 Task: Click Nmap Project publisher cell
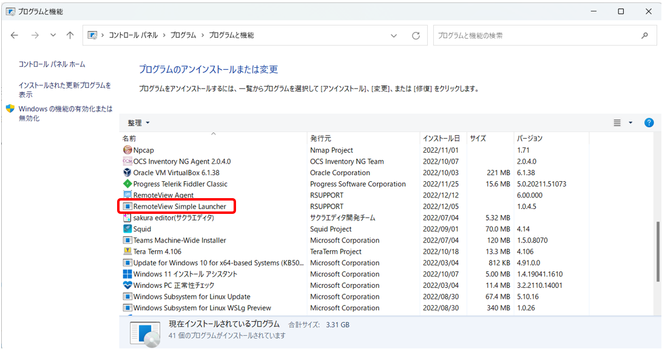click(x=331, y=150)
